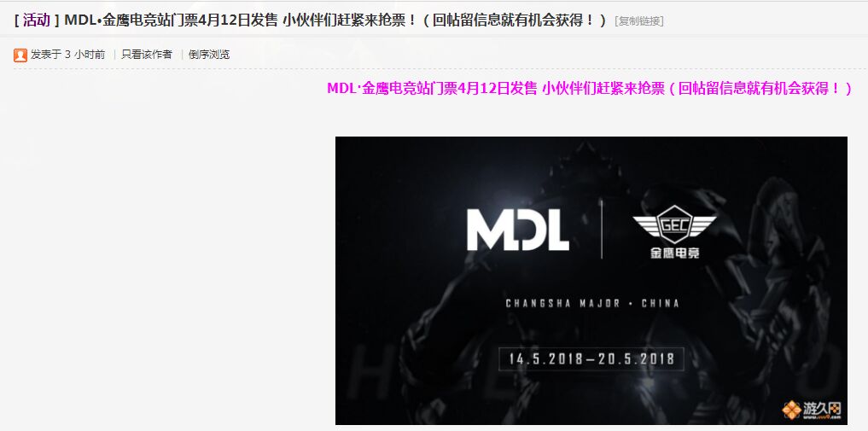Viewport: 868px width, 431px height.
Task: Click the orange author avatar icon
Action: coord(20,55)
